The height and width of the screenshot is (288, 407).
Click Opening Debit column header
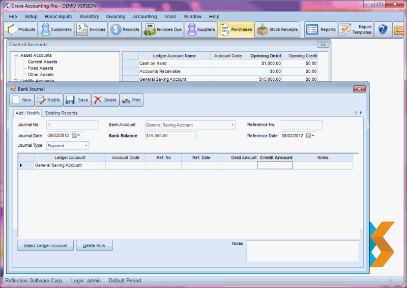[264, 56]
